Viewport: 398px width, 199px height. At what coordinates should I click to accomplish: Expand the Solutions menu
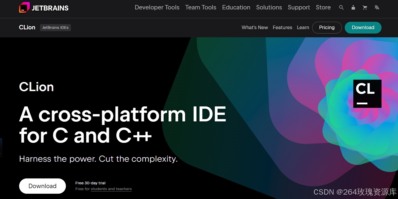[269, 7]
